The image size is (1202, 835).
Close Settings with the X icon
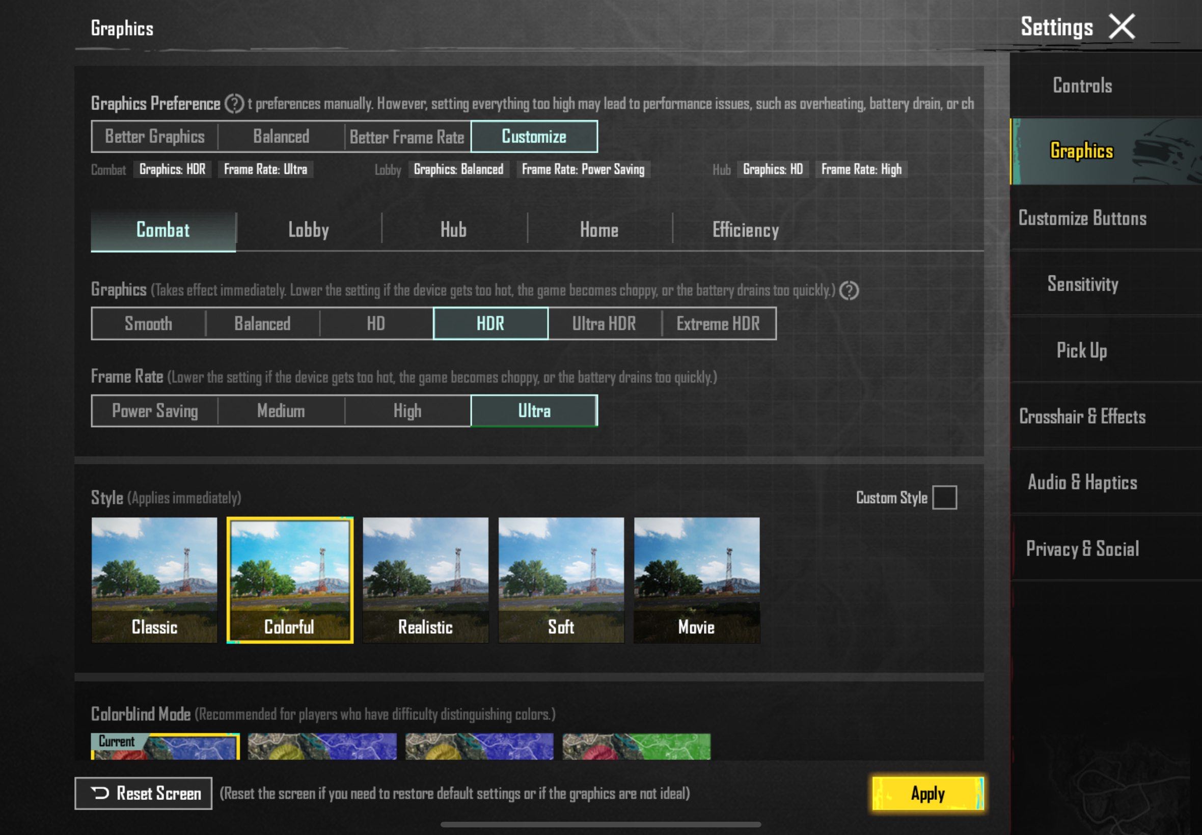coord(1122,26)
